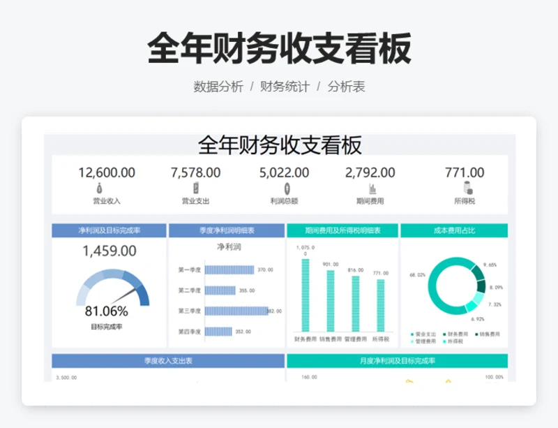Click the coin icon above 利润总额

[x=287, y=188]
